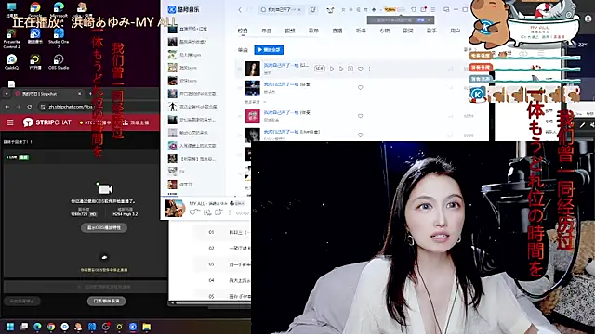Viewport: 595px width, 334px height.
Task: Click the gray pill button at bottom center of Stripchat
Action: tap(106, 301)
